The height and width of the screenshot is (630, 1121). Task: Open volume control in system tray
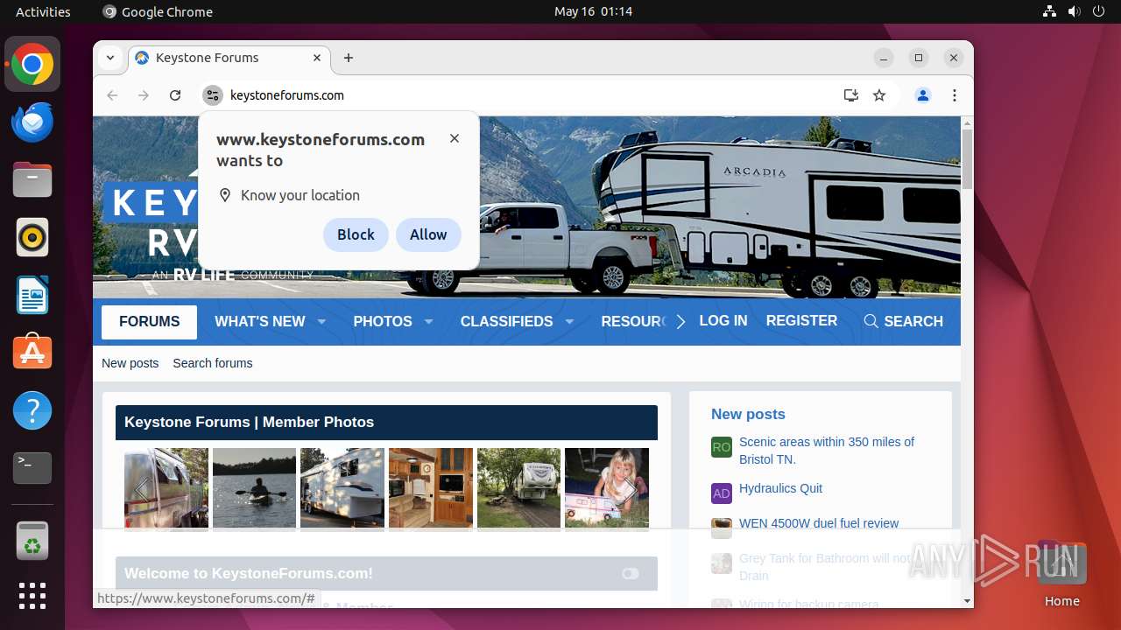1075,11
